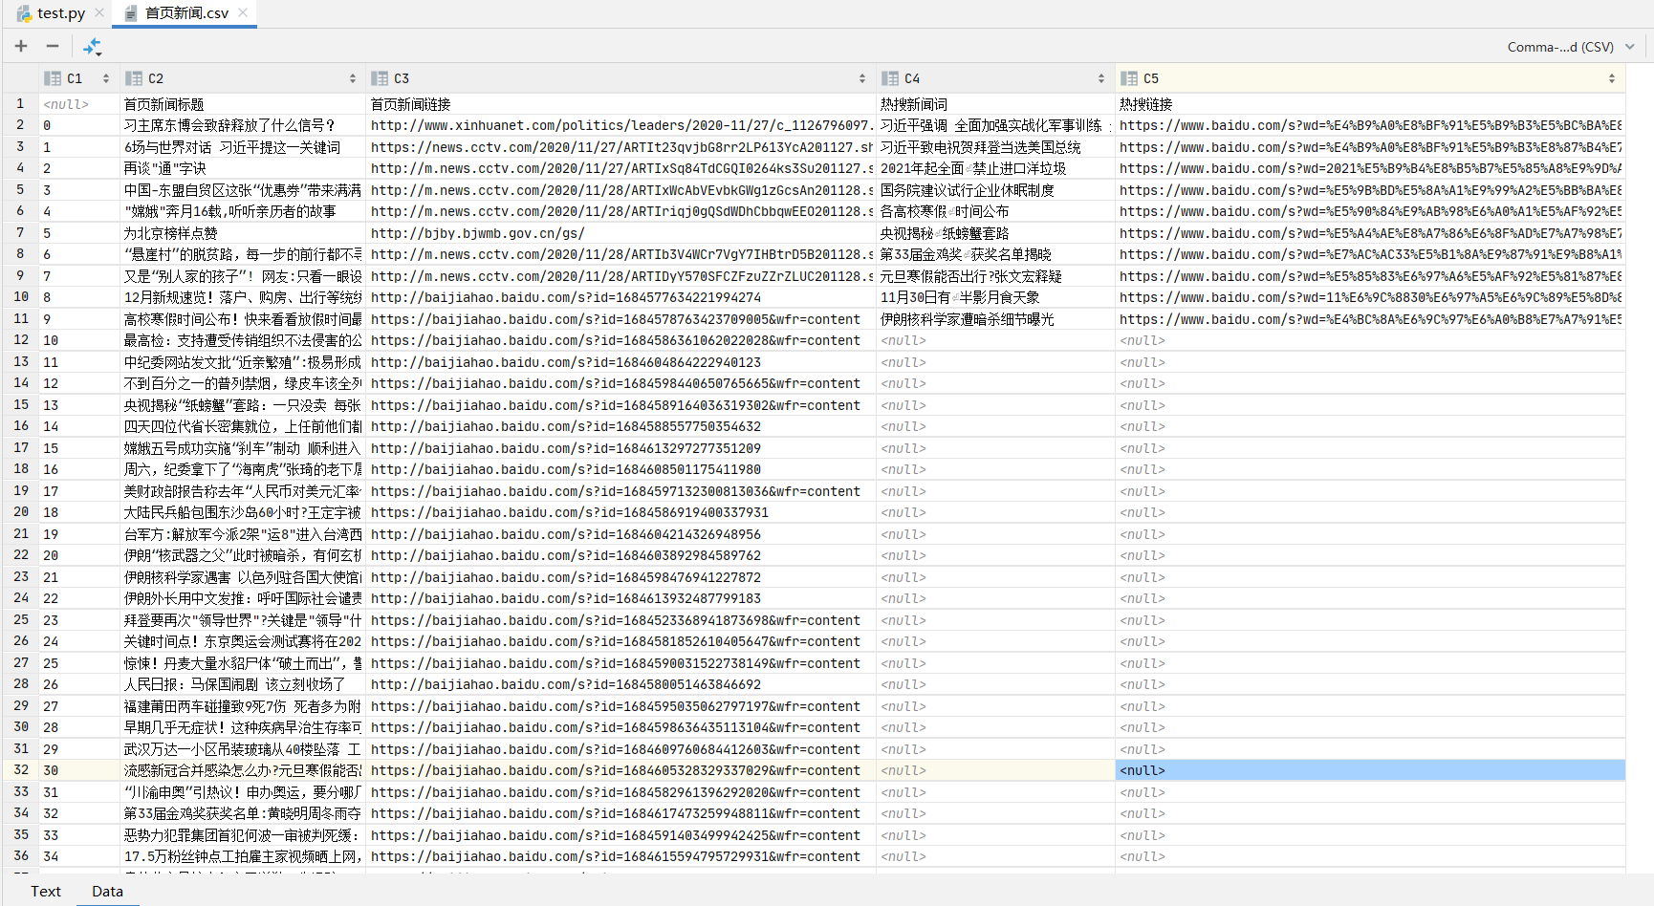Screen dimensions: 1654x906
Task: Close the 首页新闻.csv editor tab
Action: [x=243, y=12]
